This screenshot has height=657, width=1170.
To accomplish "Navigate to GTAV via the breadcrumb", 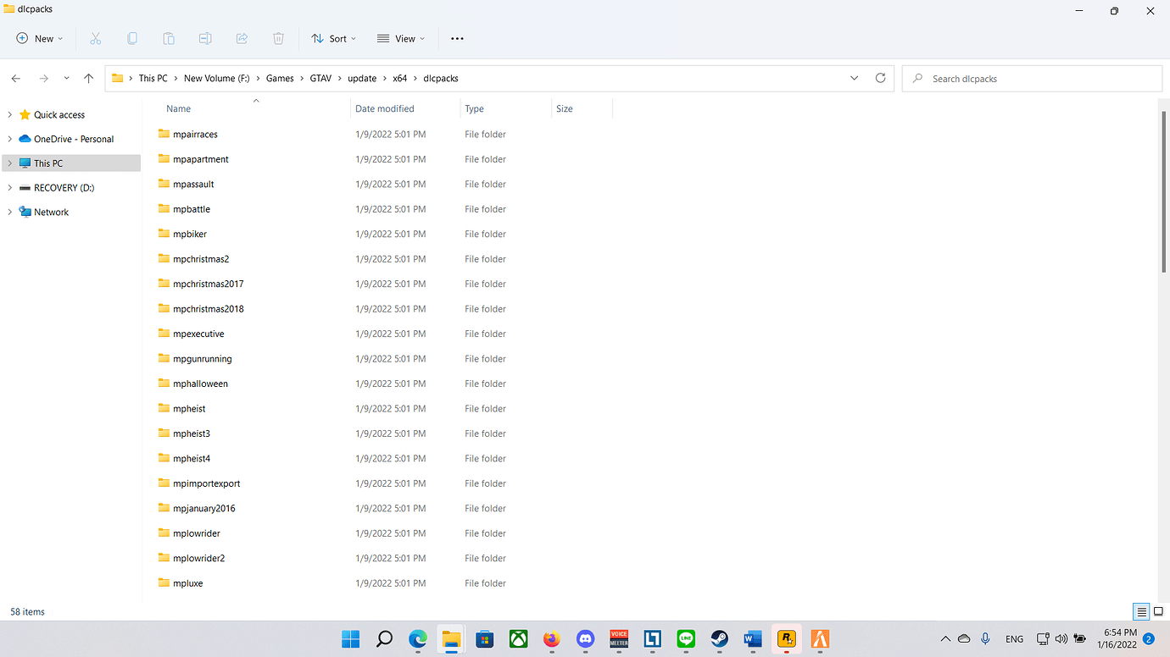I will click(x=320, y=78).
